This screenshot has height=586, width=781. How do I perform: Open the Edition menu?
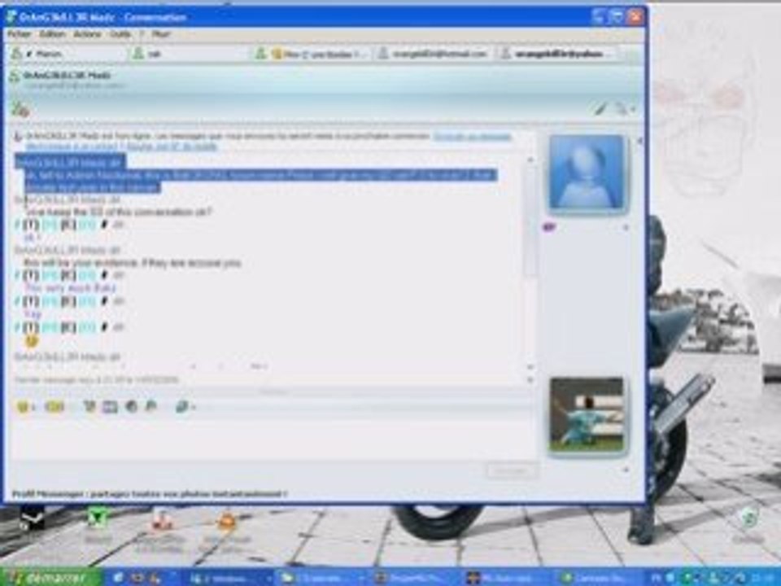[x=52, y=34]
